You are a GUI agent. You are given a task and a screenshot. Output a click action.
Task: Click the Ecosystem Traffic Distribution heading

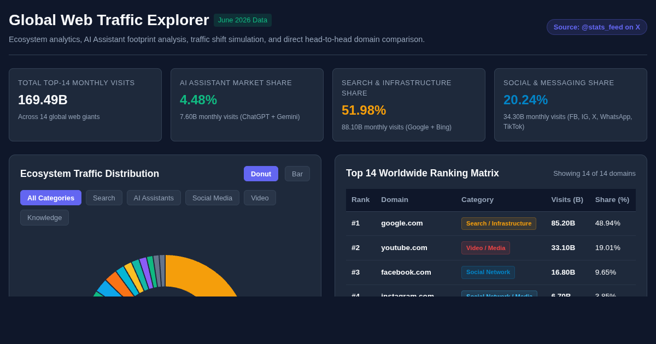(90, 174)
